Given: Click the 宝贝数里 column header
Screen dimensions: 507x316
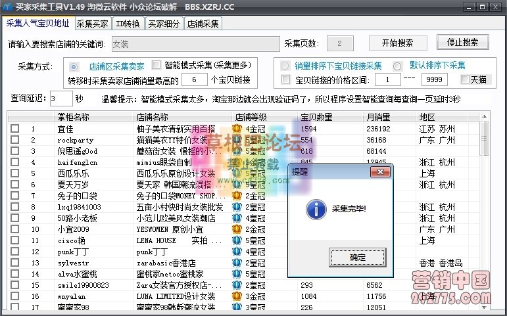Looking at the screenshot, I should click(x=331, y=117).
